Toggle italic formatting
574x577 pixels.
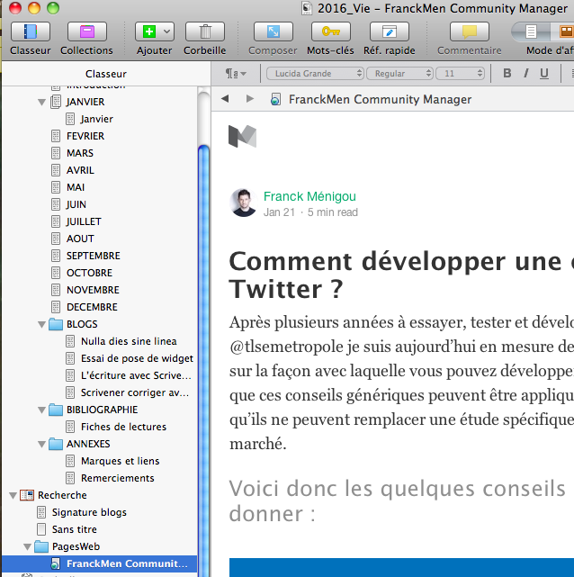525,73
